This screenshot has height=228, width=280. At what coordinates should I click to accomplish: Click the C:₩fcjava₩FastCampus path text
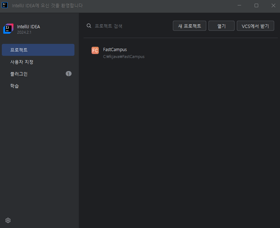(124, 57)
